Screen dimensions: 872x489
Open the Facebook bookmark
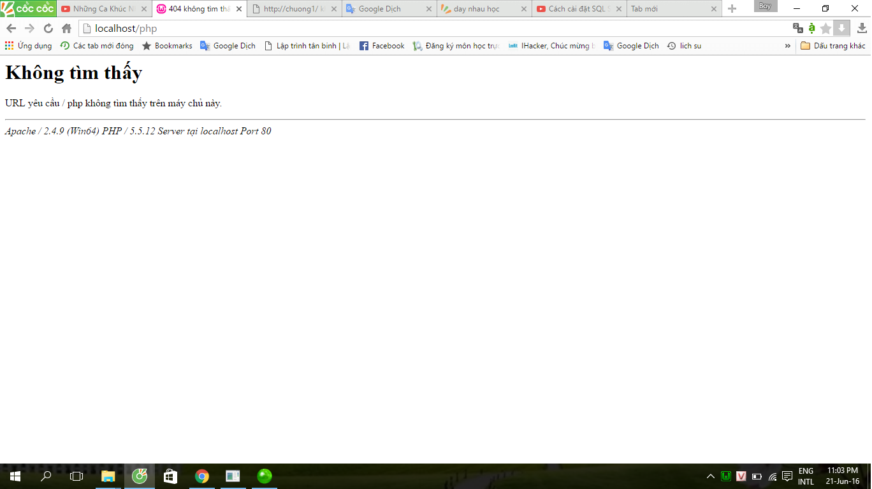click(x=382, y=46)
